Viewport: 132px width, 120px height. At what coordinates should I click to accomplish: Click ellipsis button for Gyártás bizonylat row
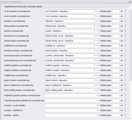click(x=97, y=56)
